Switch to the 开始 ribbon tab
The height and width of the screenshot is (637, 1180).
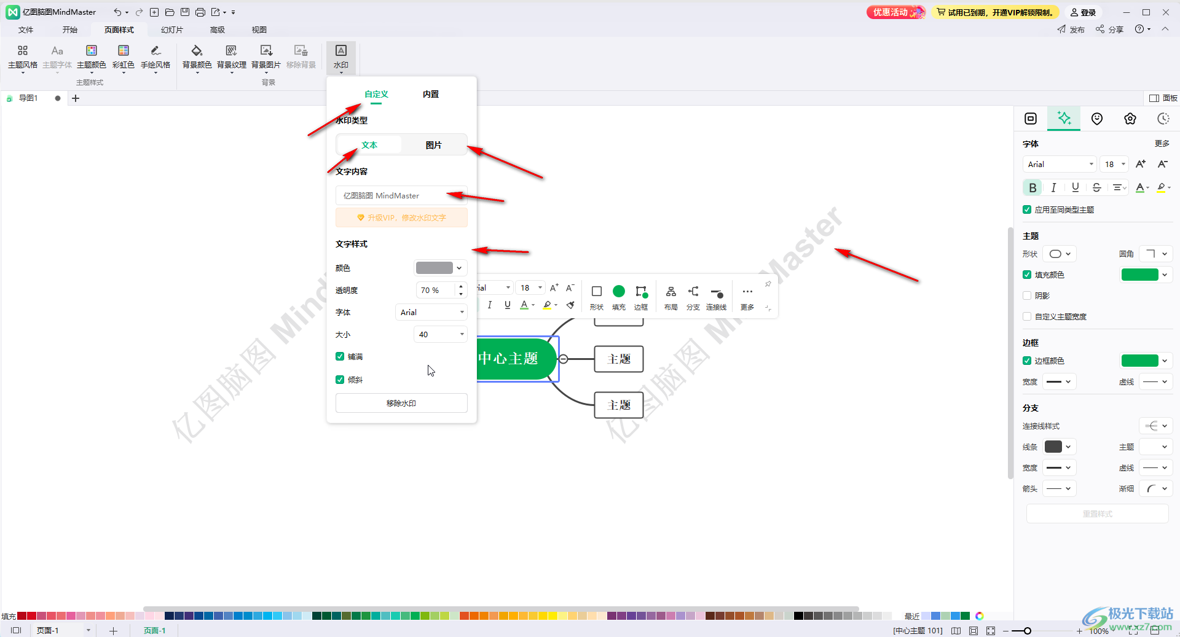click(x=70, y=29)
